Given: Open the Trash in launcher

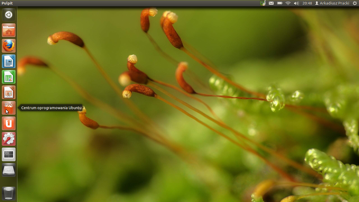Looking at the screenshot, I should (9, 193).
